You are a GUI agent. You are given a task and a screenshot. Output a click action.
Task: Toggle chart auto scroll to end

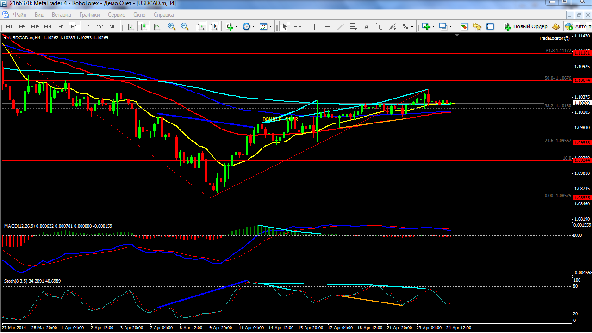pyautogui.click(x=201, y=26)
